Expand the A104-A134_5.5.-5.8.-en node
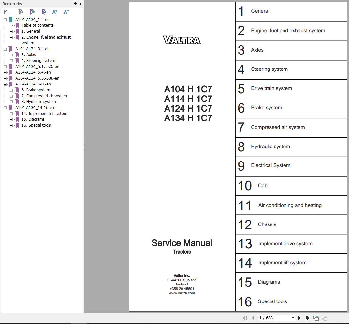The height and width of the screenshot is (324, 349). [x=5, y=78]
